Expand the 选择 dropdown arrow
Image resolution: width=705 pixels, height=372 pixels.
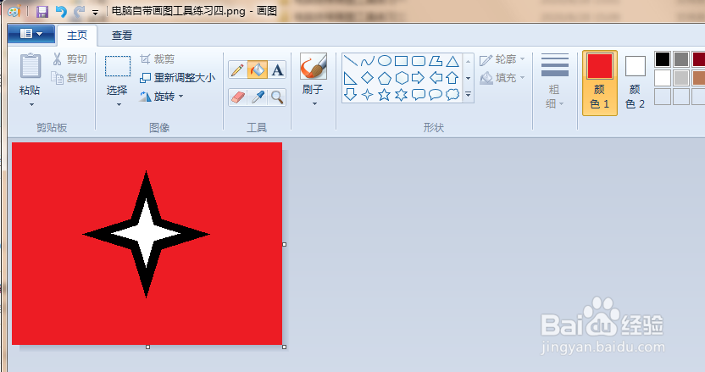point(119,104)
